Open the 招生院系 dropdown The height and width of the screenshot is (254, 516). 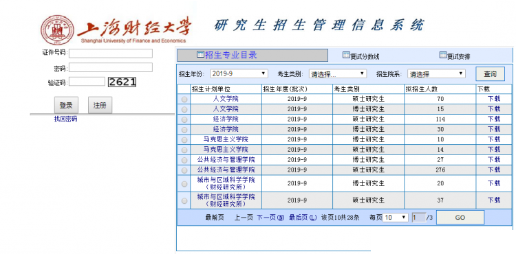coord(436,73)
